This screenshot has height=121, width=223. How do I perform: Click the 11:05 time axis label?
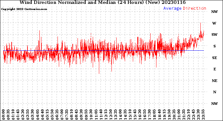96,115
